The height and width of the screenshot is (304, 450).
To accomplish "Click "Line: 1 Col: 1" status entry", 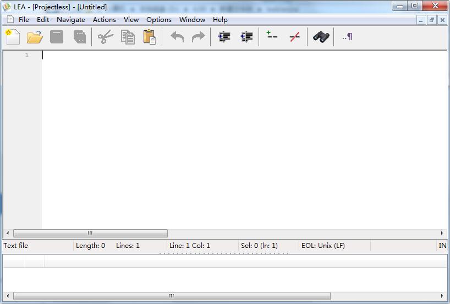I will coord(190,246).
